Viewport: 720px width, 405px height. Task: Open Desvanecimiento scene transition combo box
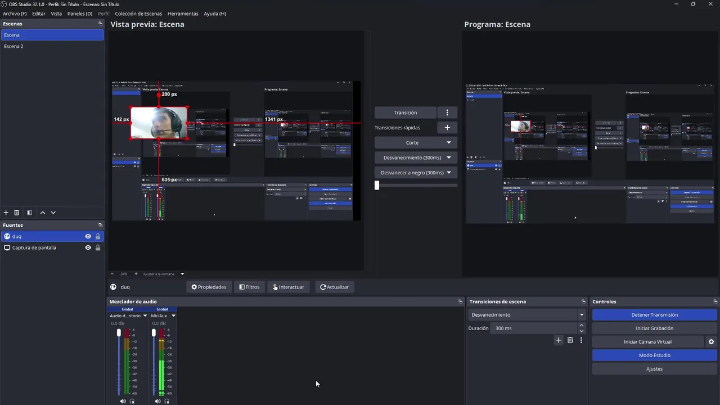527,314
